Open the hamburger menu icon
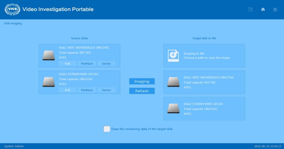Image resolution: width=284 pixels, height=149 pixels. [x=275, y=9]
